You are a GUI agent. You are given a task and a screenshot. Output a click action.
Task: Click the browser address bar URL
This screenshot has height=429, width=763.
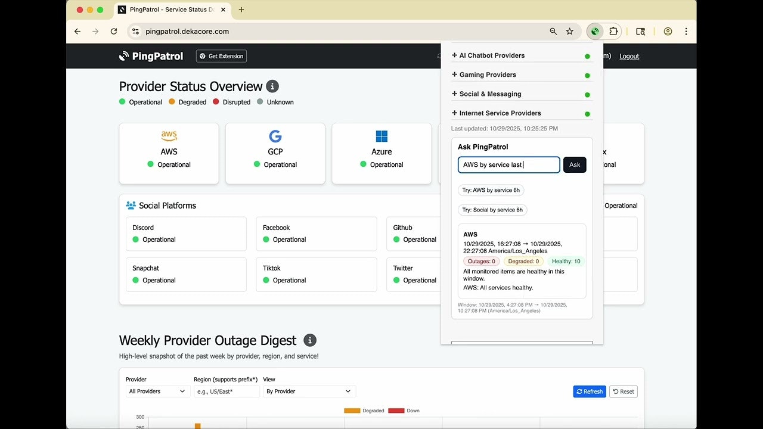click(187, 32)
